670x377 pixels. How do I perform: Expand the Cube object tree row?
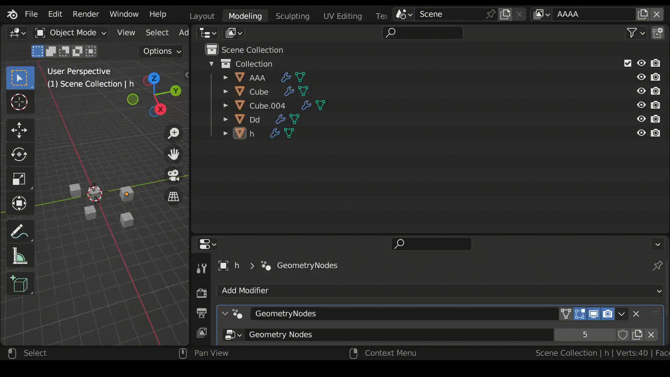tap(225, 91)
